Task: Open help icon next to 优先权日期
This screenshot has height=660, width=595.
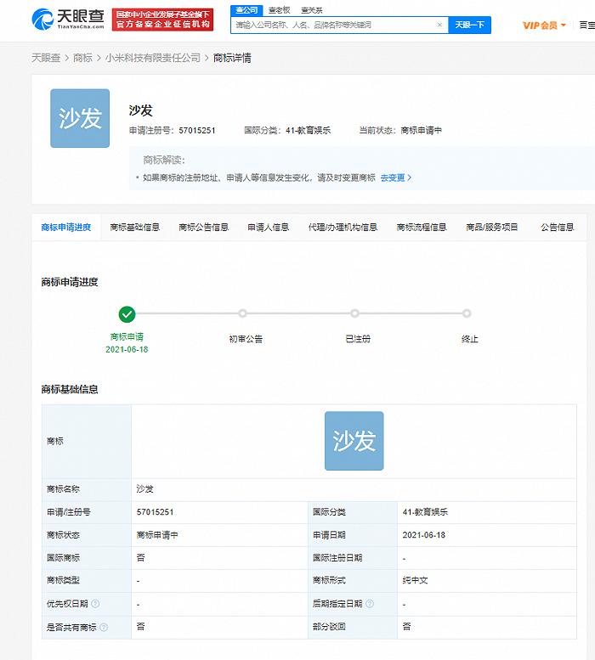Action: (95, 604)
